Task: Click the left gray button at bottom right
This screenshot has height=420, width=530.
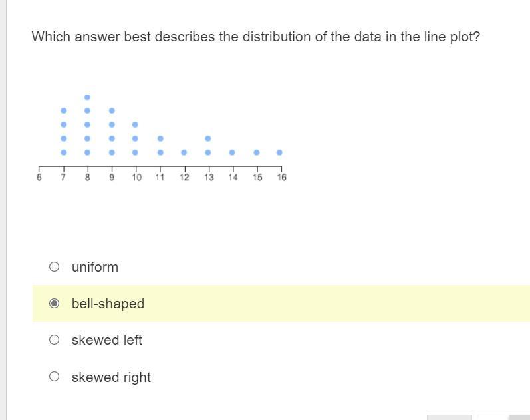Action: coord(450,417)
